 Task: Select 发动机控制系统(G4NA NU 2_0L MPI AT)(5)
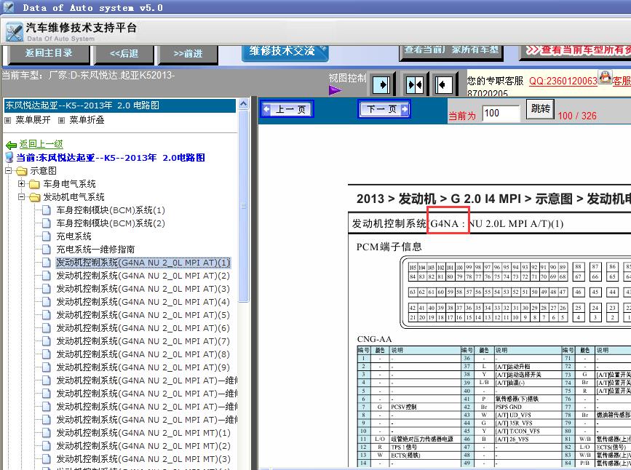[x=143, y=315]
